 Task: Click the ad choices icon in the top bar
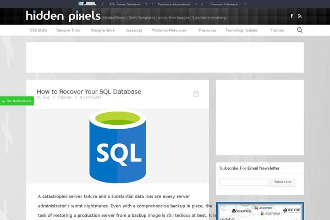(x=87, y=3)
